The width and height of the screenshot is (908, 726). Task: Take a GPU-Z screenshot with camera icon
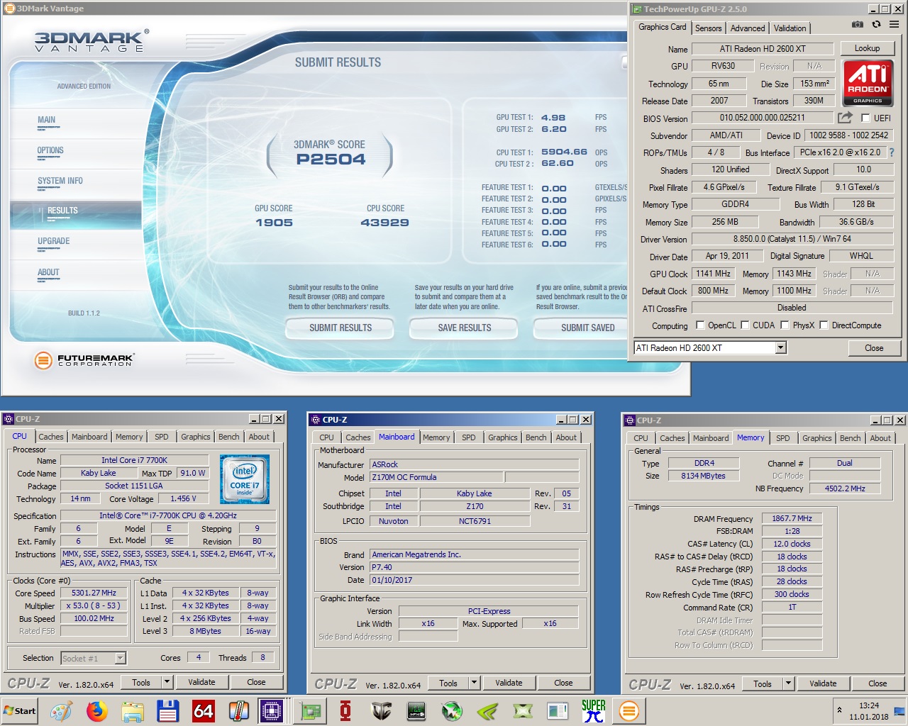pyautogui.click(x=858, y=25)
